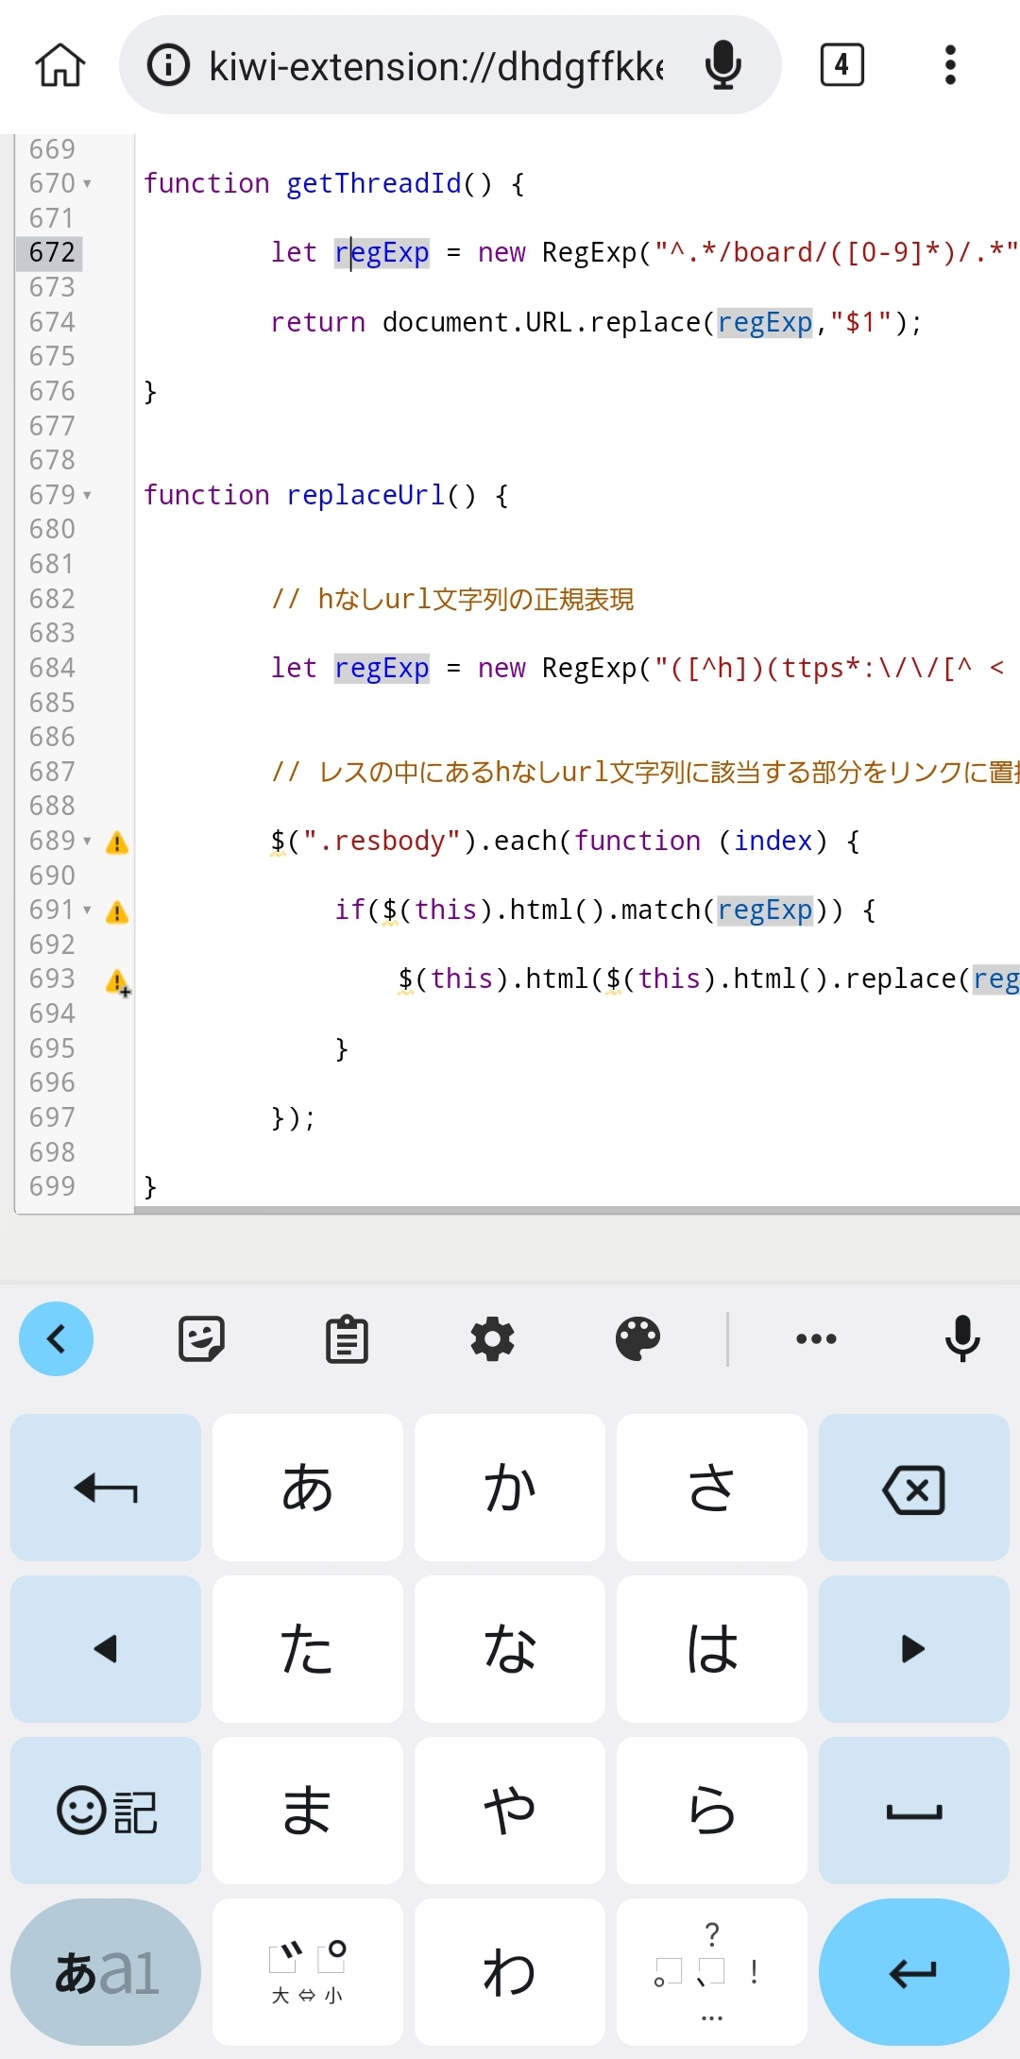The image size is (1020, 2059).
Task: Click the address bar URL text
Action: pyautogui.click(x=435, y=67)
